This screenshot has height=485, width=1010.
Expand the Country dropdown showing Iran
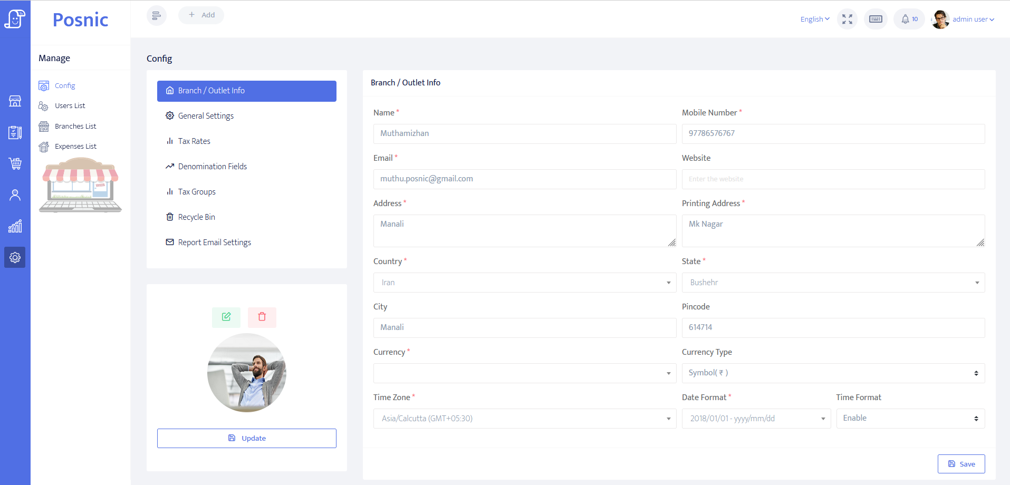tap(524, 283)
